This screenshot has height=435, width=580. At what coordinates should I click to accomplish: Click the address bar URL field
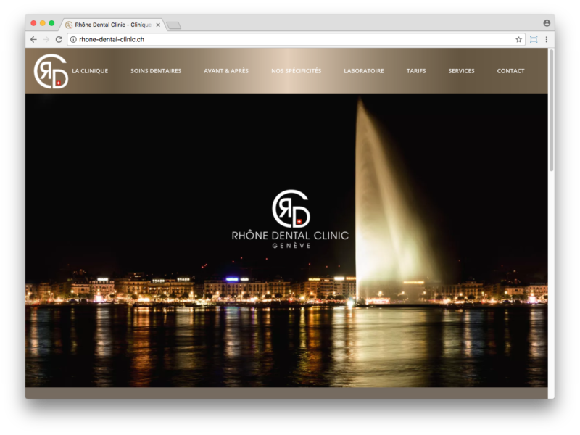[x=290, y=39]
